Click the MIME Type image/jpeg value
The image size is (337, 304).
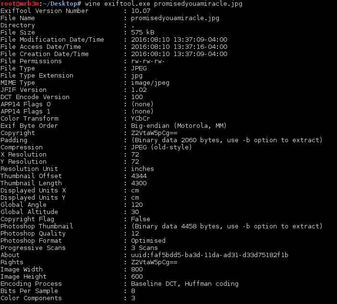(150, 83)
